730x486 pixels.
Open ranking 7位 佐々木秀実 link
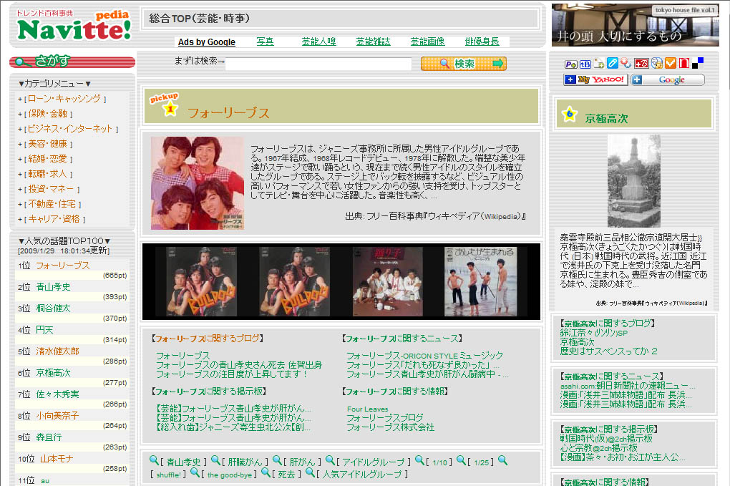click(x=58, y=394)
